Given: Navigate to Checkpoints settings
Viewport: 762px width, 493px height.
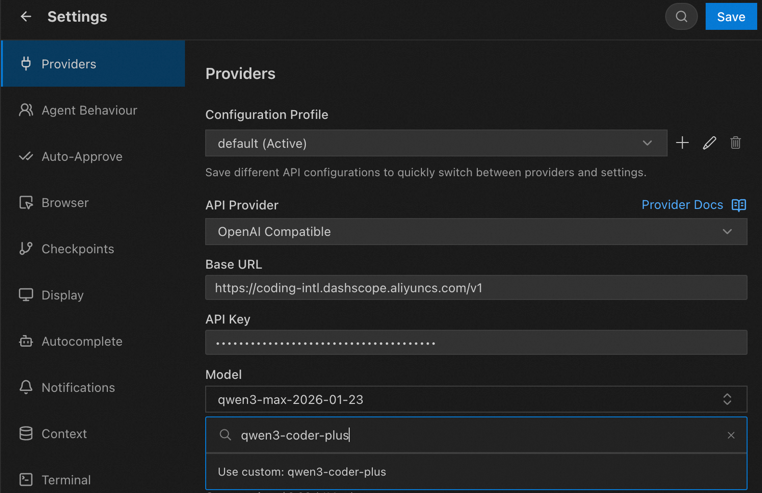Looking at the screenshot, I should pos(78,249).
